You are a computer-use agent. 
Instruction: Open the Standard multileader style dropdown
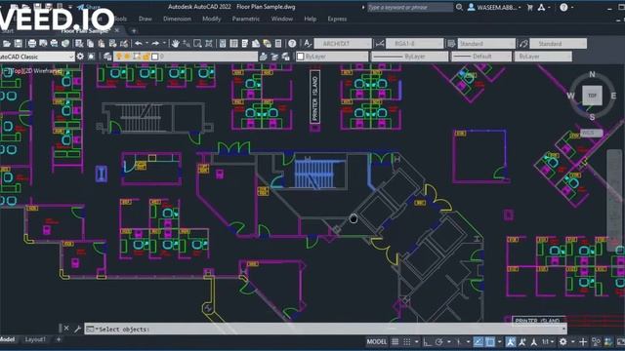[558, 43]
